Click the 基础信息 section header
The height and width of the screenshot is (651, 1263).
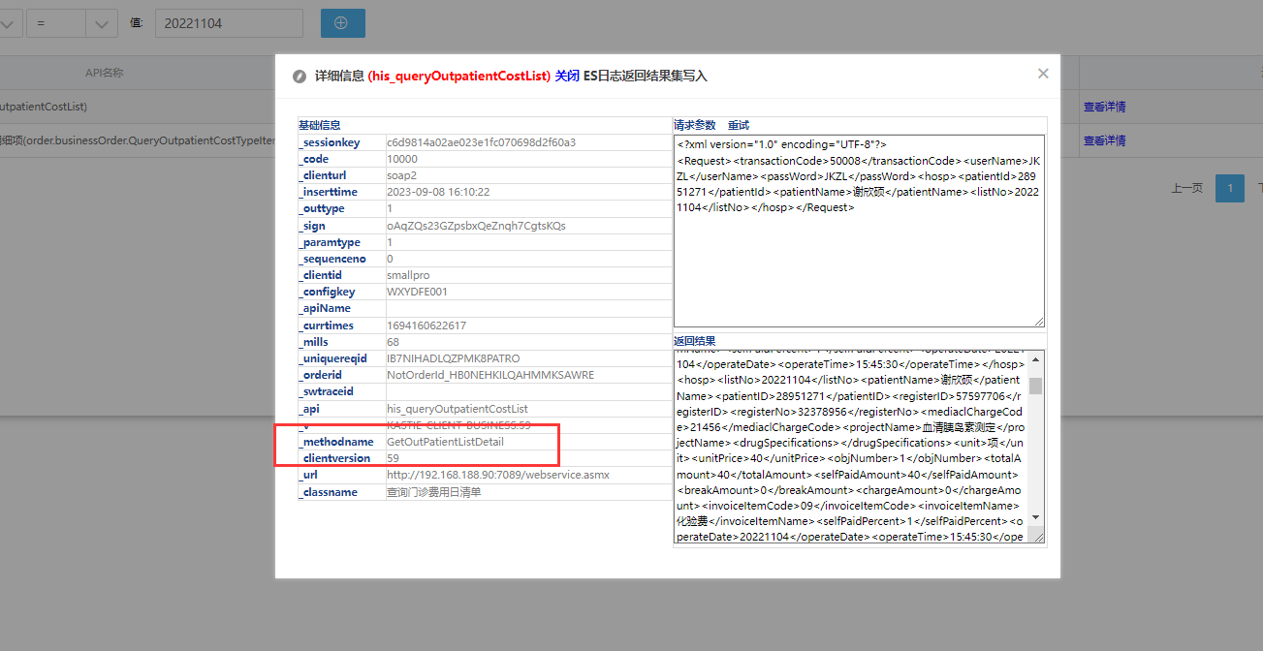click(x=319, y=125)
